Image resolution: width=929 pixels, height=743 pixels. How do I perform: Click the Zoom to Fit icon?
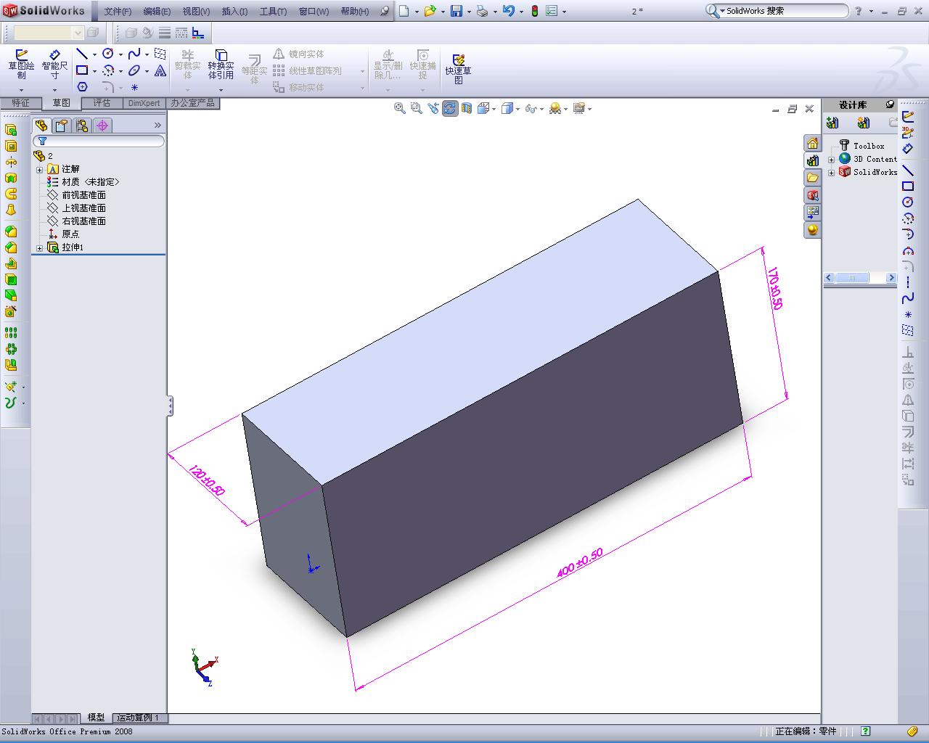click(399, 108)
